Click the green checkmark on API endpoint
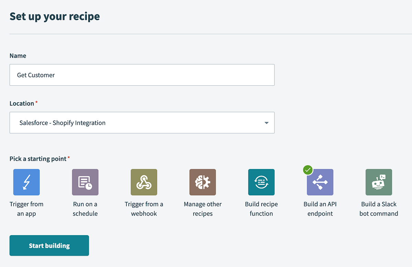 click(x=308, y=170)
